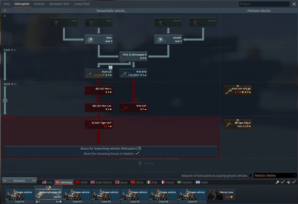Preview Radkampfwagen 90 camouflage

coord(146,163)
